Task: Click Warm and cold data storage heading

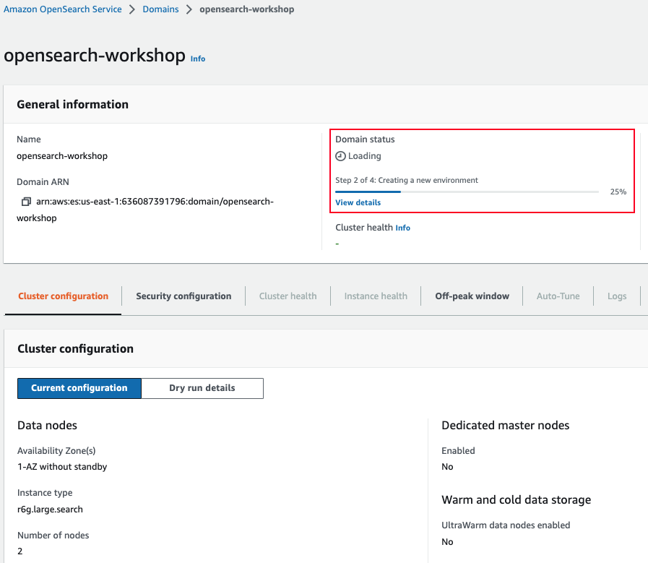Action: click(x=517, y=500)
